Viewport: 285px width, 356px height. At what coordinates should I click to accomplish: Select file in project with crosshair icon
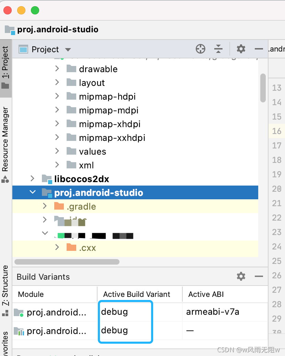(201, 49)
